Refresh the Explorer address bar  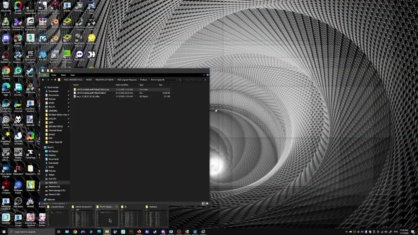[x=180, y=80]
